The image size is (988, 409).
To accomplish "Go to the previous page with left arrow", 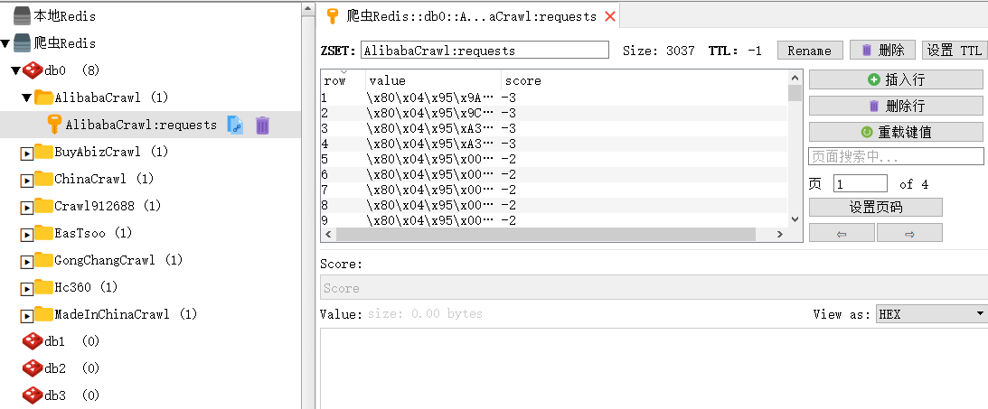I will [842, 233].
